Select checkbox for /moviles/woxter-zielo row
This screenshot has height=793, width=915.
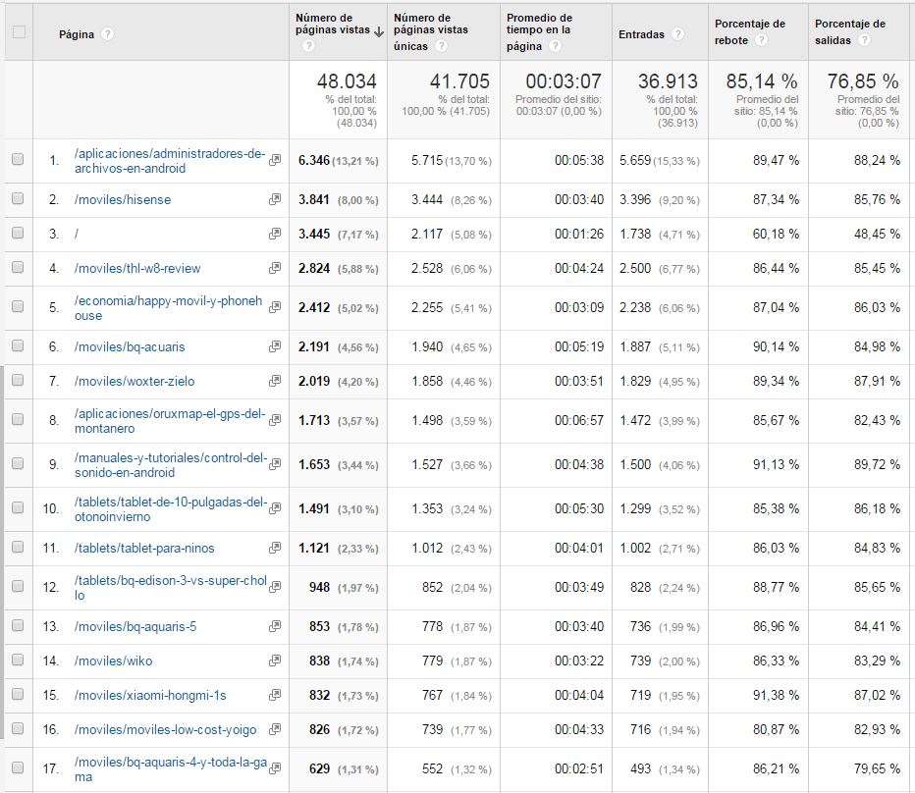click(18, 381)
